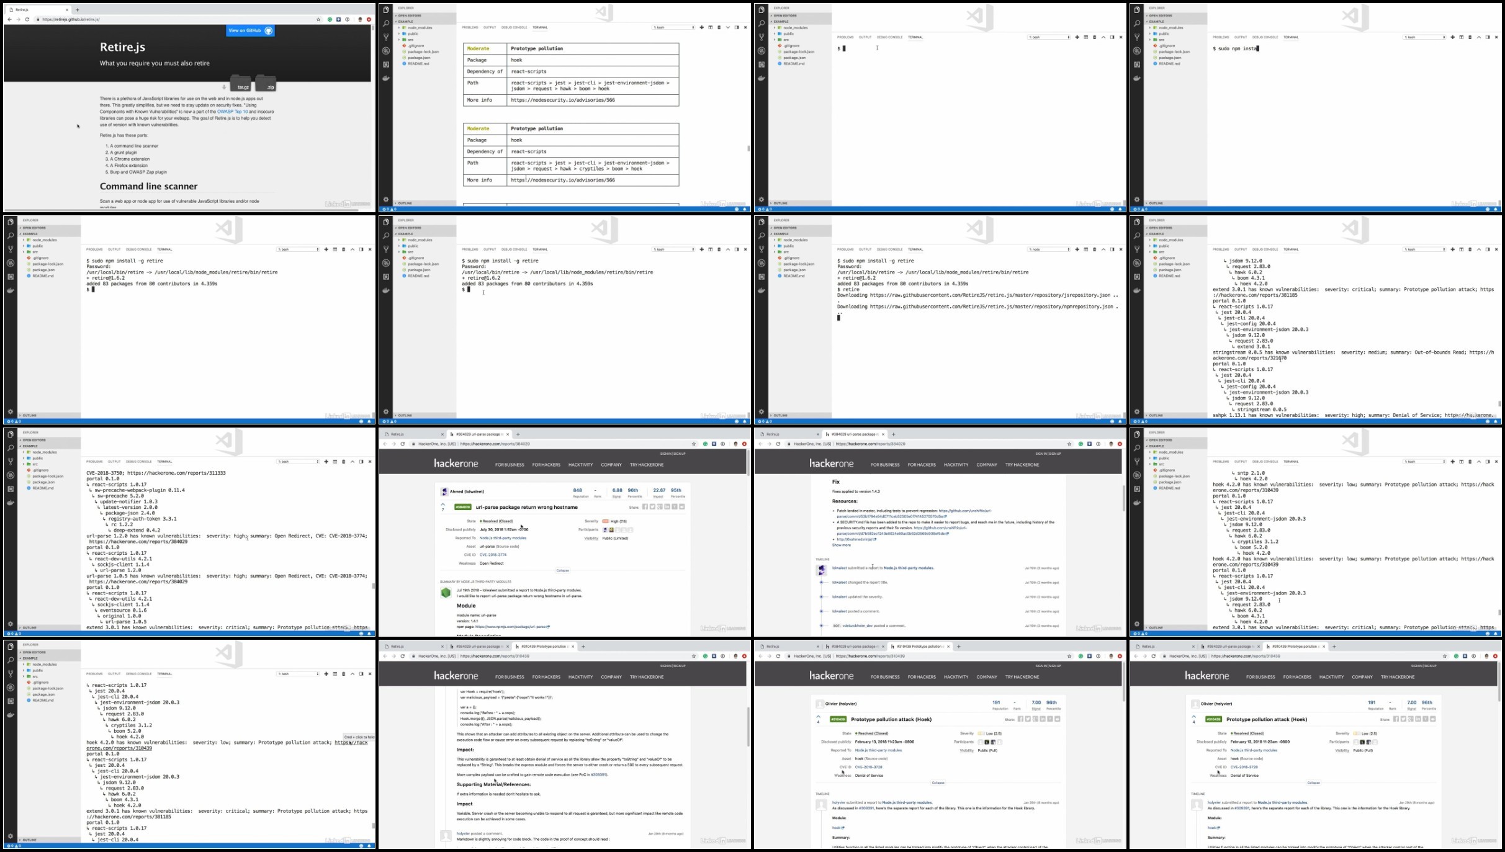This screenshot has height=852, width=1505.
Task: Add new terminal (plus) in npm audit table frame
Action: click(702, 27)
